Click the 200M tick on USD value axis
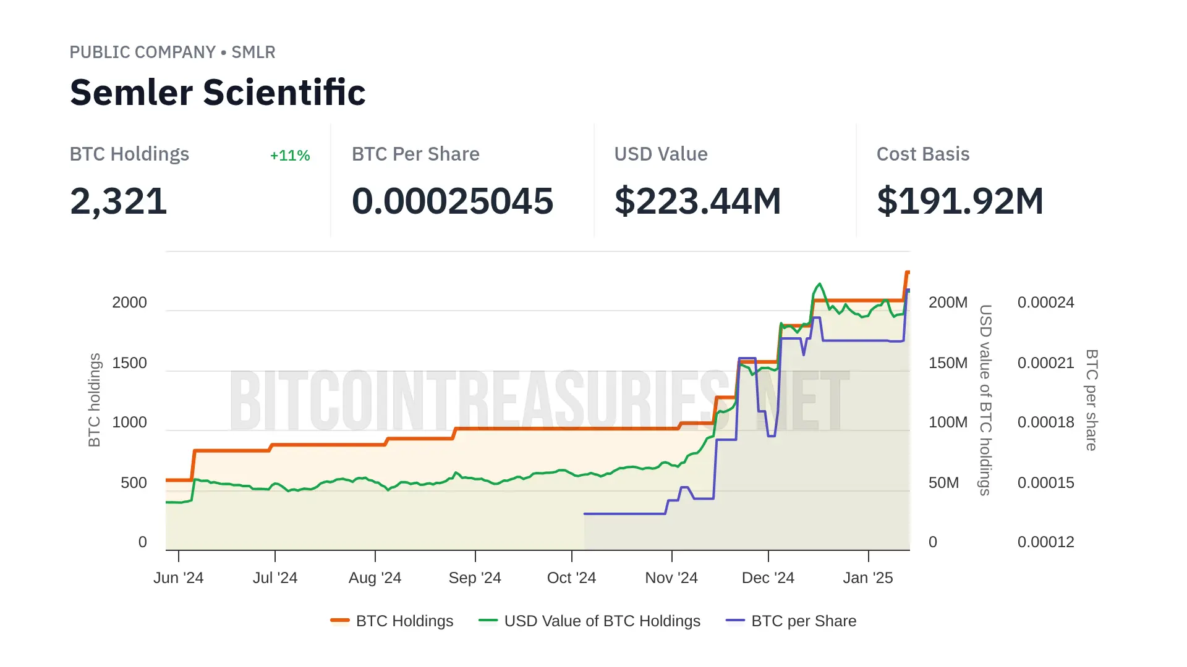The width and height of the screenshot is (1187, 667). (x=948, y=303)
